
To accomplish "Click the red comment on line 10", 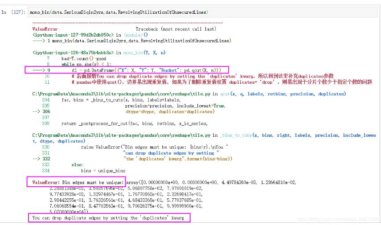I will click(202, 76).
